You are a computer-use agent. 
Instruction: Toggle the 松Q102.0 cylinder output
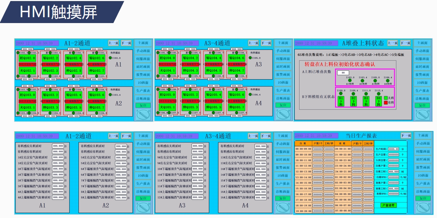[x=27, y=58]
